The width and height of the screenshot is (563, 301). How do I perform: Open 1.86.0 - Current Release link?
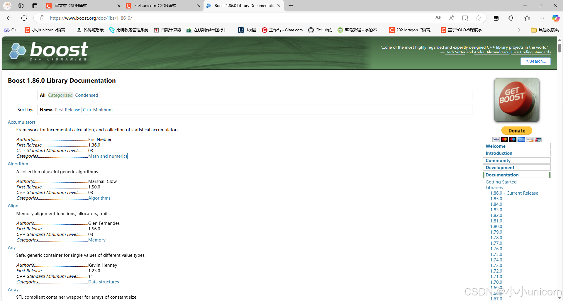(514, 193)
